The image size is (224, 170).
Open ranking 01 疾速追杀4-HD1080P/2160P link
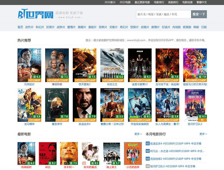[x=176, y=144]
